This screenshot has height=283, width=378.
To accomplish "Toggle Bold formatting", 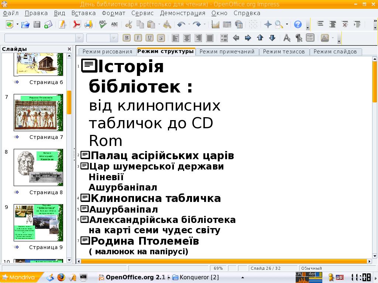I will coord(127,38).
